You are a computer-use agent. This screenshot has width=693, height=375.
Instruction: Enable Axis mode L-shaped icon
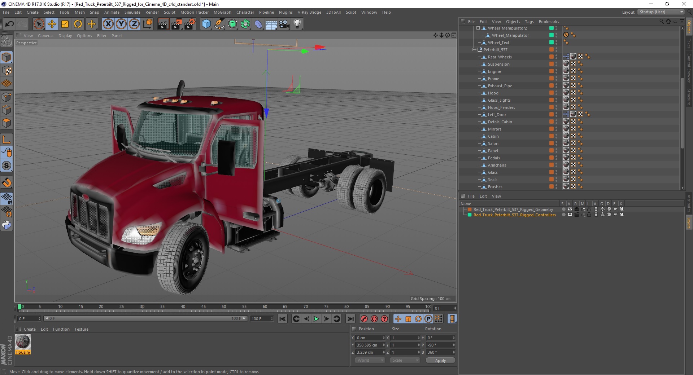[7, 140]
